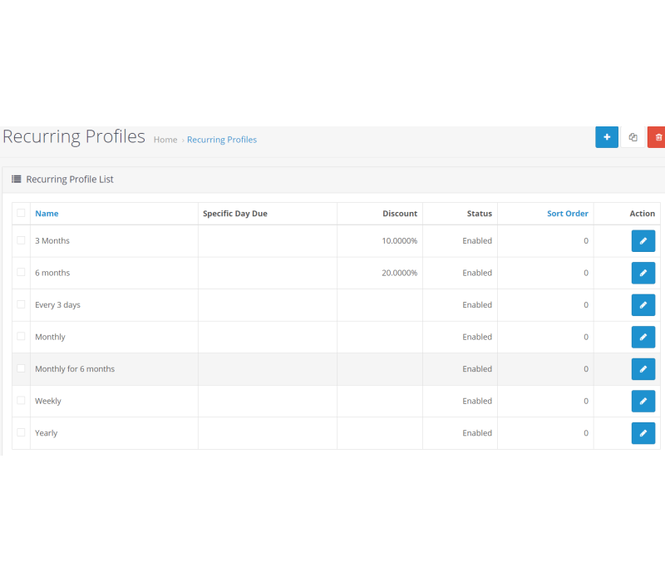Check the Every 3 days checkbox

pos(21,304)
